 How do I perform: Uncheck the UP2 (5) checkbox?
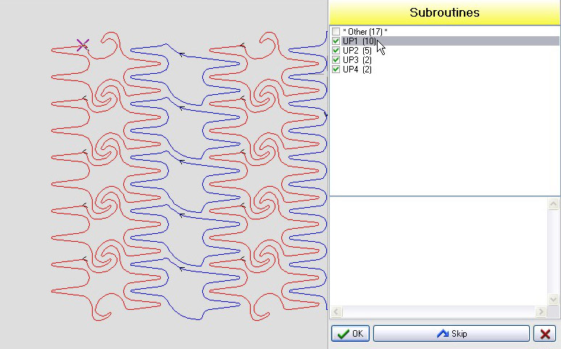[x=336, y=51]
